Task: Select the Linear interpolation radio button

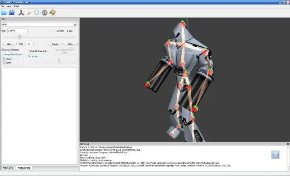Action: 4,59
